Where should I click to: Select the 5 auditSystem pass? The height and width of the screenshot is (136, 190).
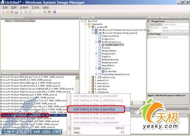[x=102, y=86]
